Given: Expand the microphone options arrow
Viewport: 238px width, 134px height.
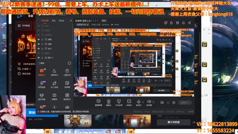Looking at the screenshot, I should click(143, 102).
